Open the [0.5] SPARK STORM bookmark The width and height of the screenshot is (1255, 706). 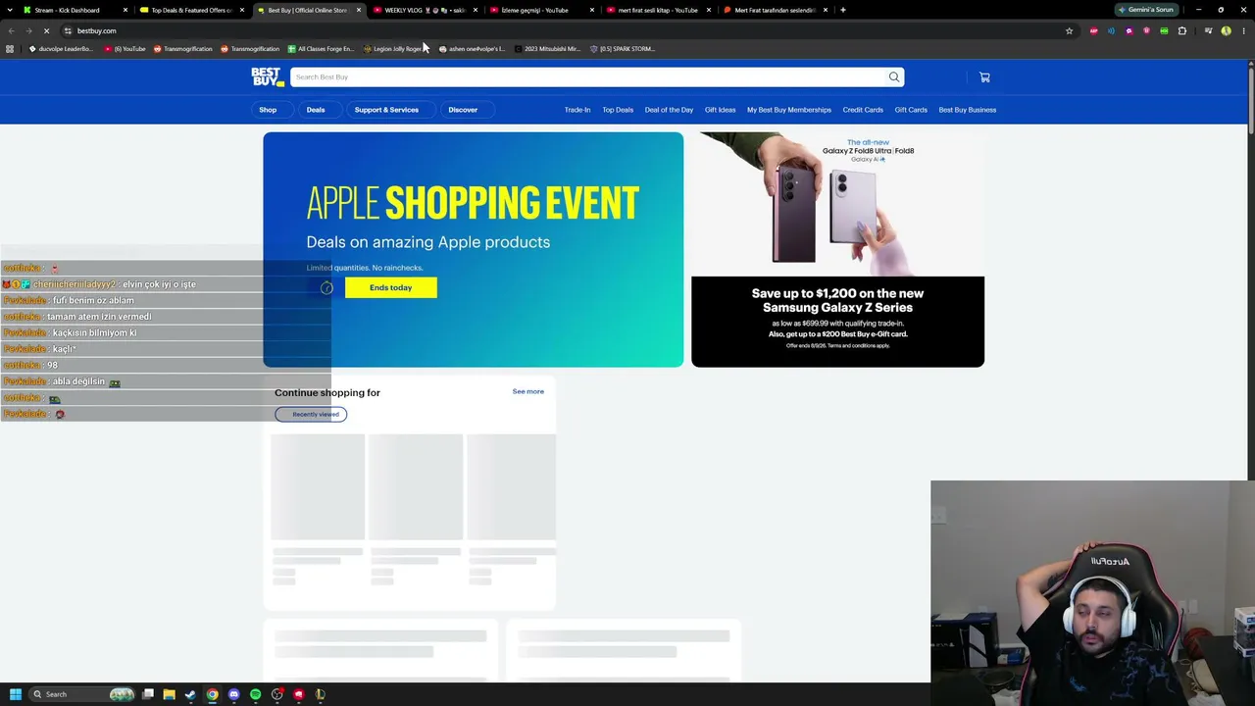click(x=622, y=48)
